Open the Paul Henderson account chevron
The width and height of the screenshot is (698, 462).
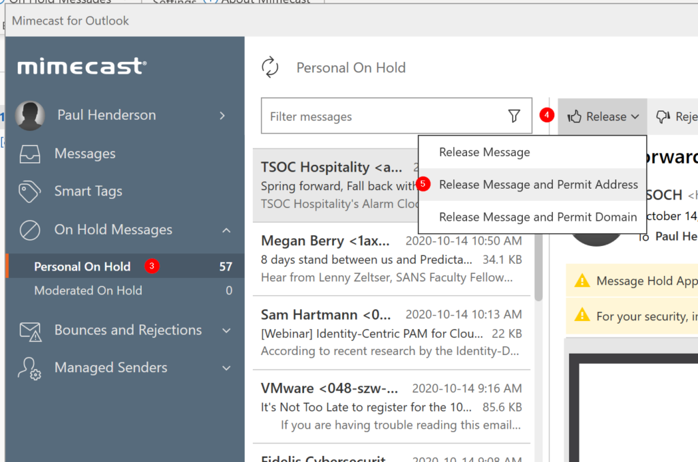[222, 116]
